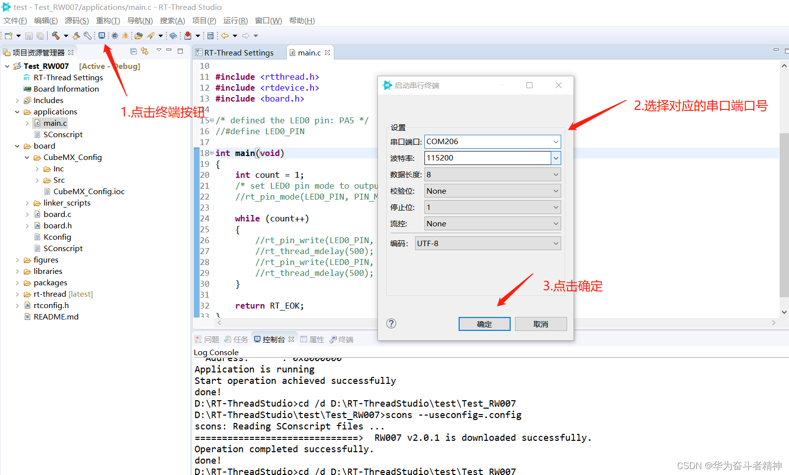Open dropdown arrow next to flash brush icon
789x475 pixels.
point(160,36)
